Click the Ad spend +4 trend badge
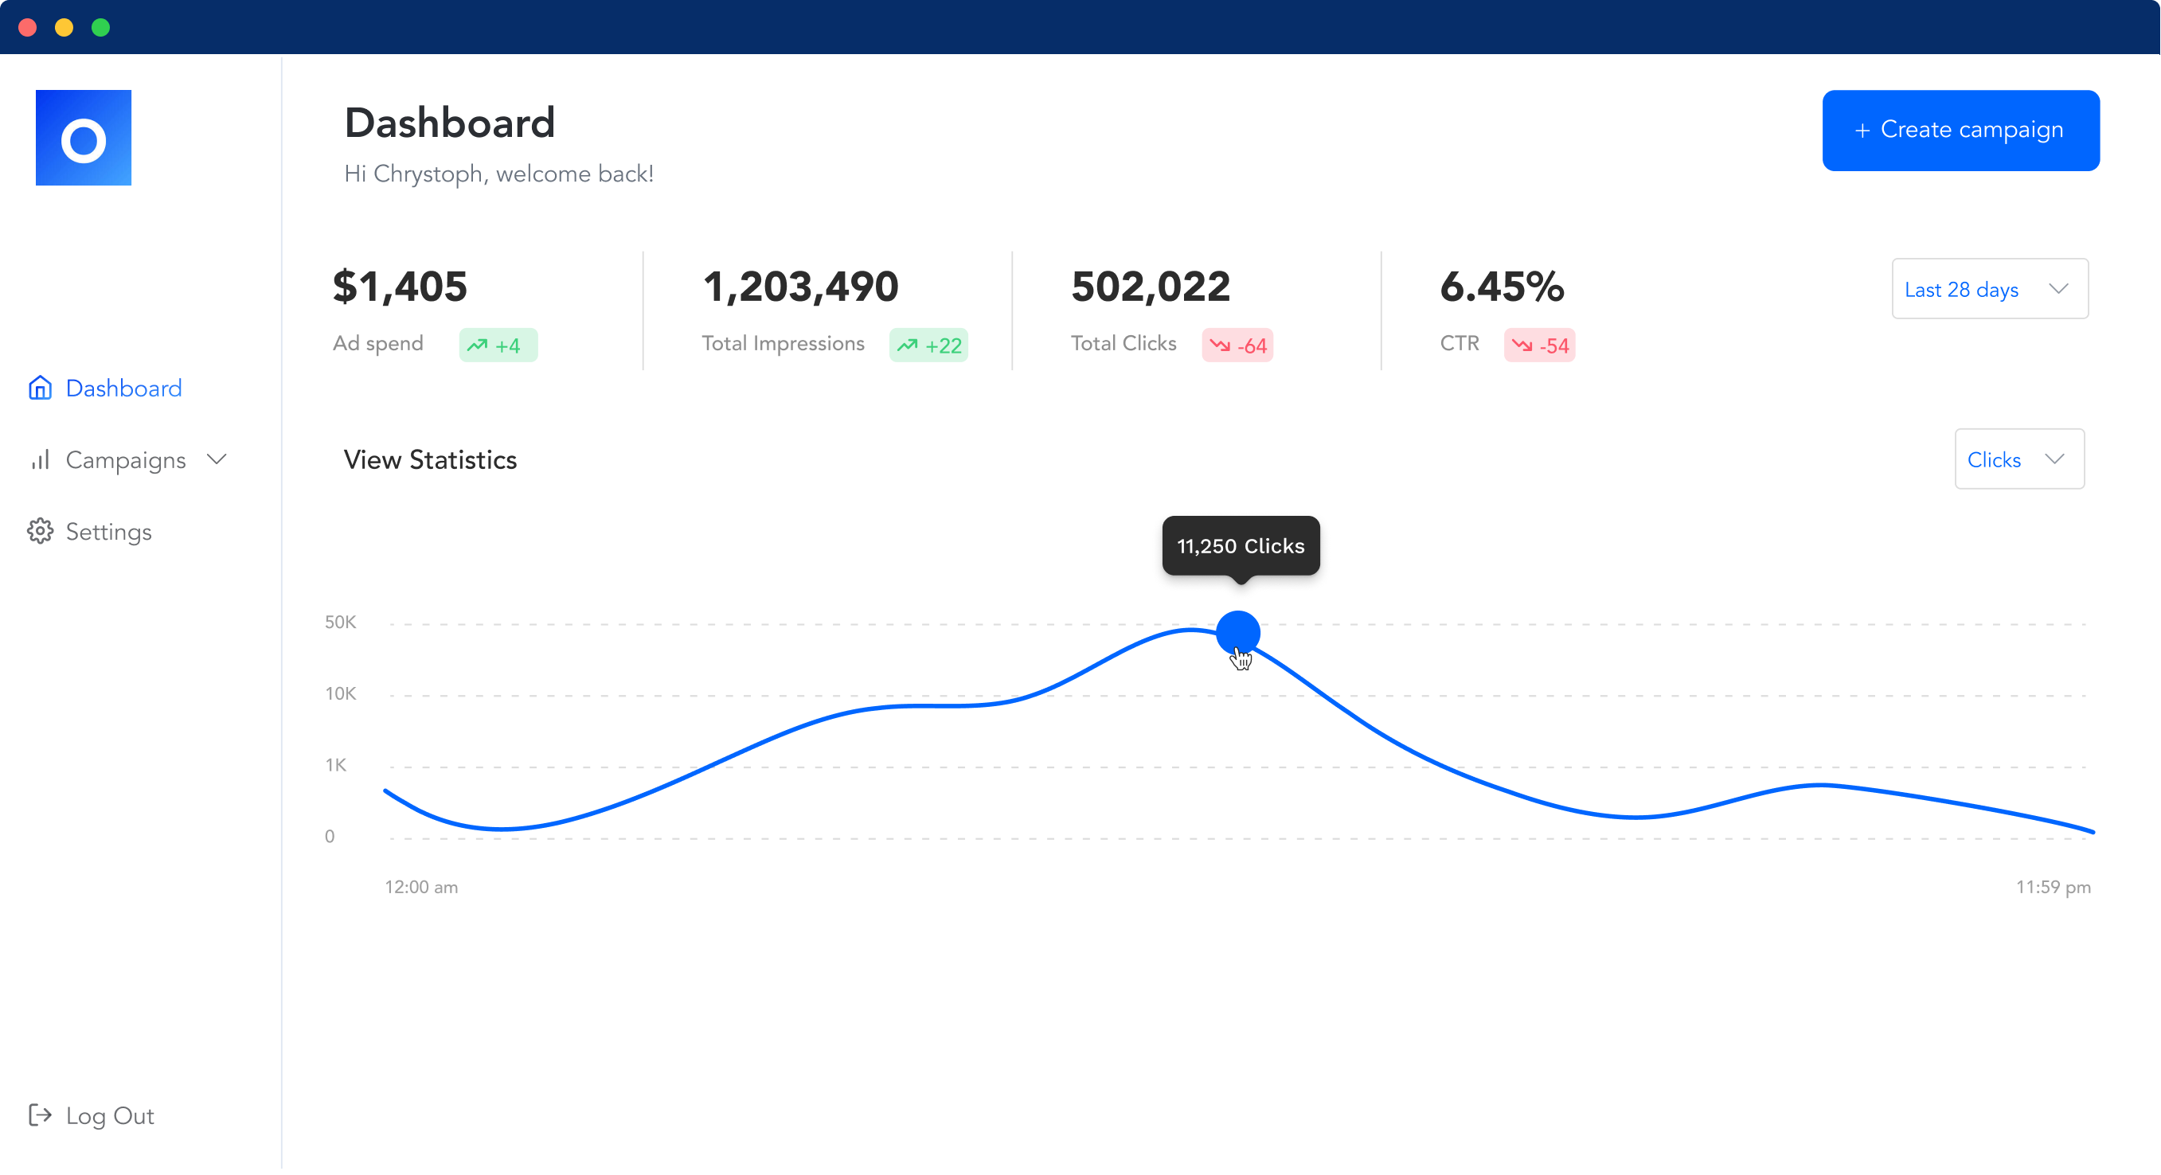The image size is (2161, 1175). click(x=498, y=345)
